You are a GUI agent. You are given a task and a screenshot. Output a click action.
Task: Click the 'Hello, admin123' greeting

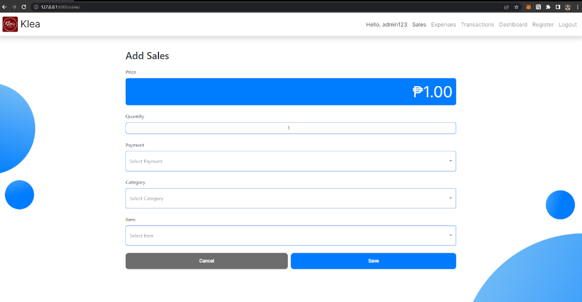(386, 24)
